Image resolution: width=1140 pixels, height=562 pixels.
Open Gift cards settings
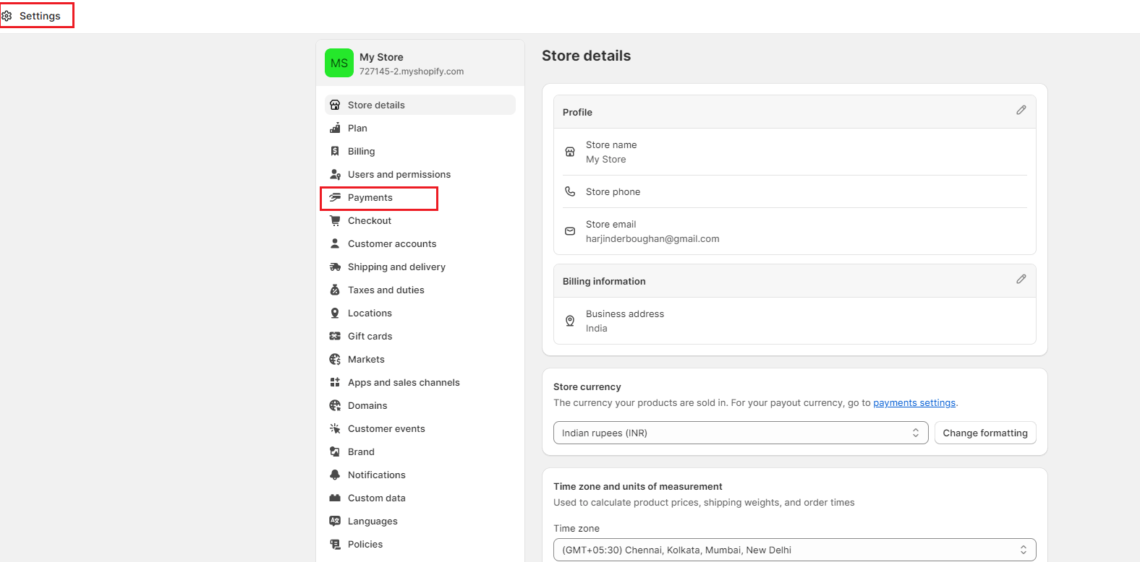pyautogui.click(x=420, y=336)
